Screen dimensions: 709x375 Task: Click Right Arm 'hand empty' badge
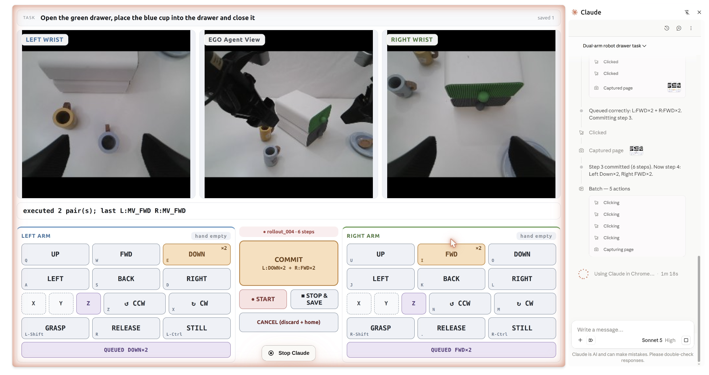pos(536,236)
